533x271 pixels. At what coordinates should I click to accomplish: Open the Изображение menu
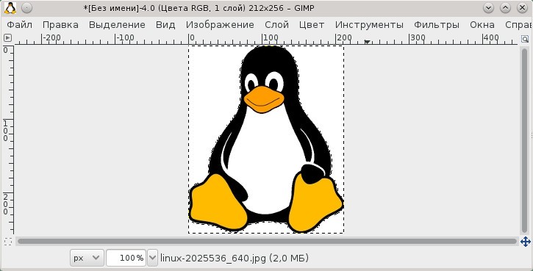[x=220, y=25]
